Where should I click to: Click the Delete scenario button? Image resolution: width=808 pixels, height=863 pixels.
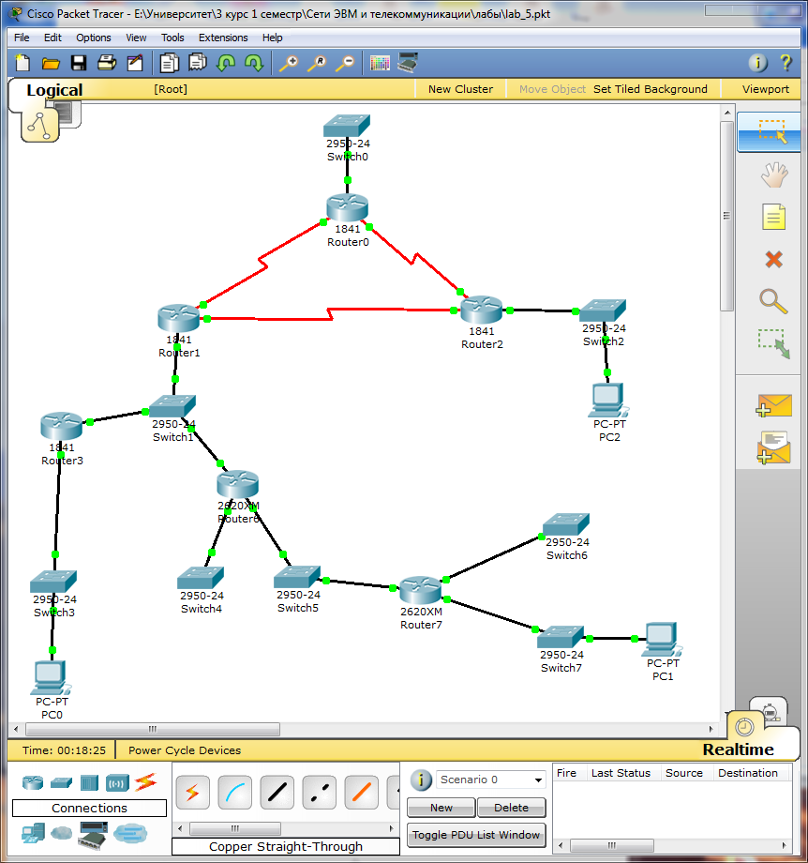tap(512, 808)
